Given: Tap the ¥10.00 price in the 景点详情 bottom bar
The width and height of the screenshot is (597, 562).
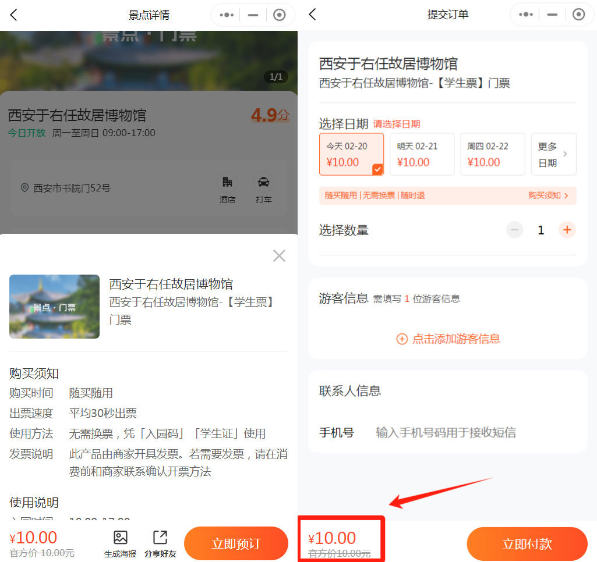Looking at the screenshot, I should pos(33,538).
